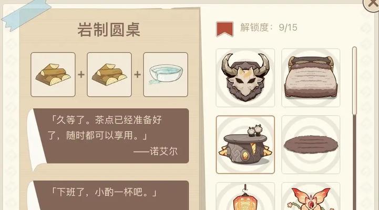
Task: Select the red hanging lantern item
Action: pyautogui.click(x=245, y=196)
